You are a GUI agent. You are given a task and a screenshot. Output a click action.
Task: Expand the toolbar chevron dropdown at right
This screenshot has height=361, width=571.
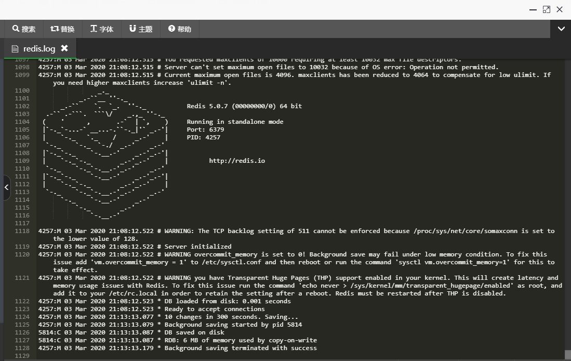pos(561,29)
